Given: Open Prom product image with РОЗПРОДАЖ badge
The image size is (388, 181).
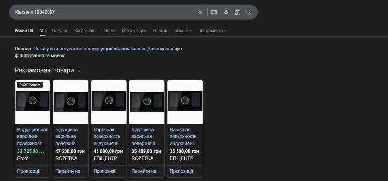Looking at the screenshot, I should pyautogui.click(x=32, y=101).
